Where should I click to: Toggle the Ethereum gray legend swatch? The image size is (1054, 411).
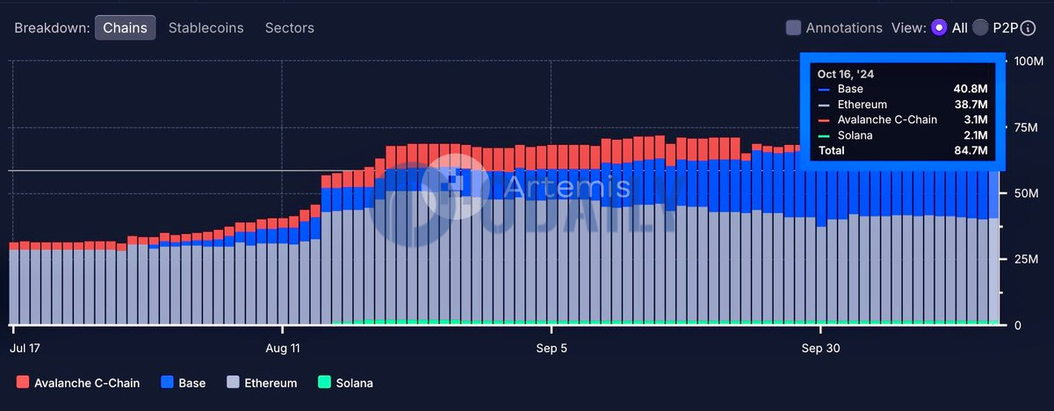(x=233, y=383)
